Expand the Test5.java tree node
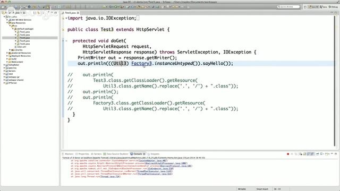Screen dimensions: 340x191 pos(15,44)
